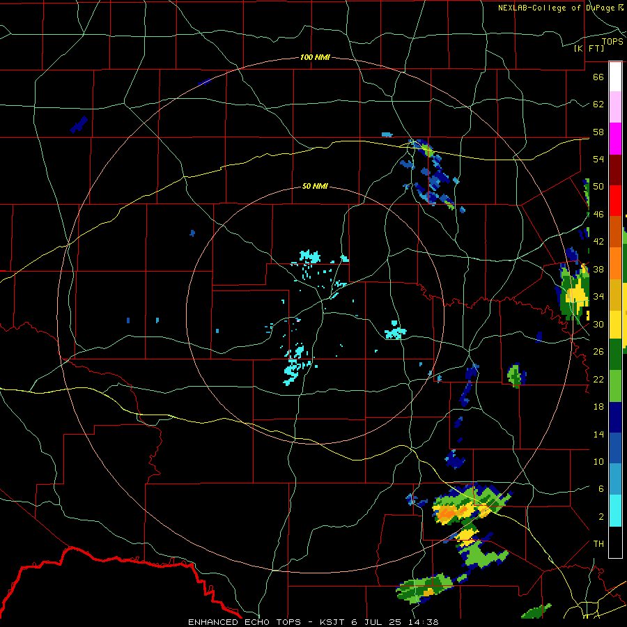The width and height of the screenshot is (627, 627).
Task: Select the dark red legend color band
Action: pos(615,169)
